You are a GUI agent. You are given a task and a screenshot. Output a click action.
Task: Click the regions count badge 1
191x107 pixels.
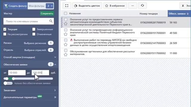coord(51,43)
